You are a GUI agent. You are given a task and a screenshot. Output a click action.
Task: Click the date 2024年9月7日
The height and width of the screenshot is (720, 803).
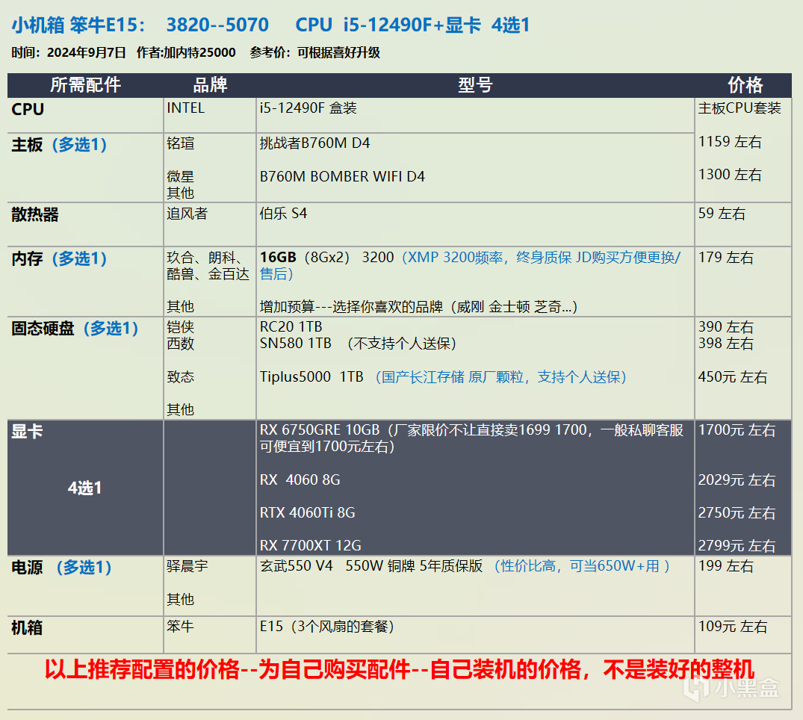[86, 53]
